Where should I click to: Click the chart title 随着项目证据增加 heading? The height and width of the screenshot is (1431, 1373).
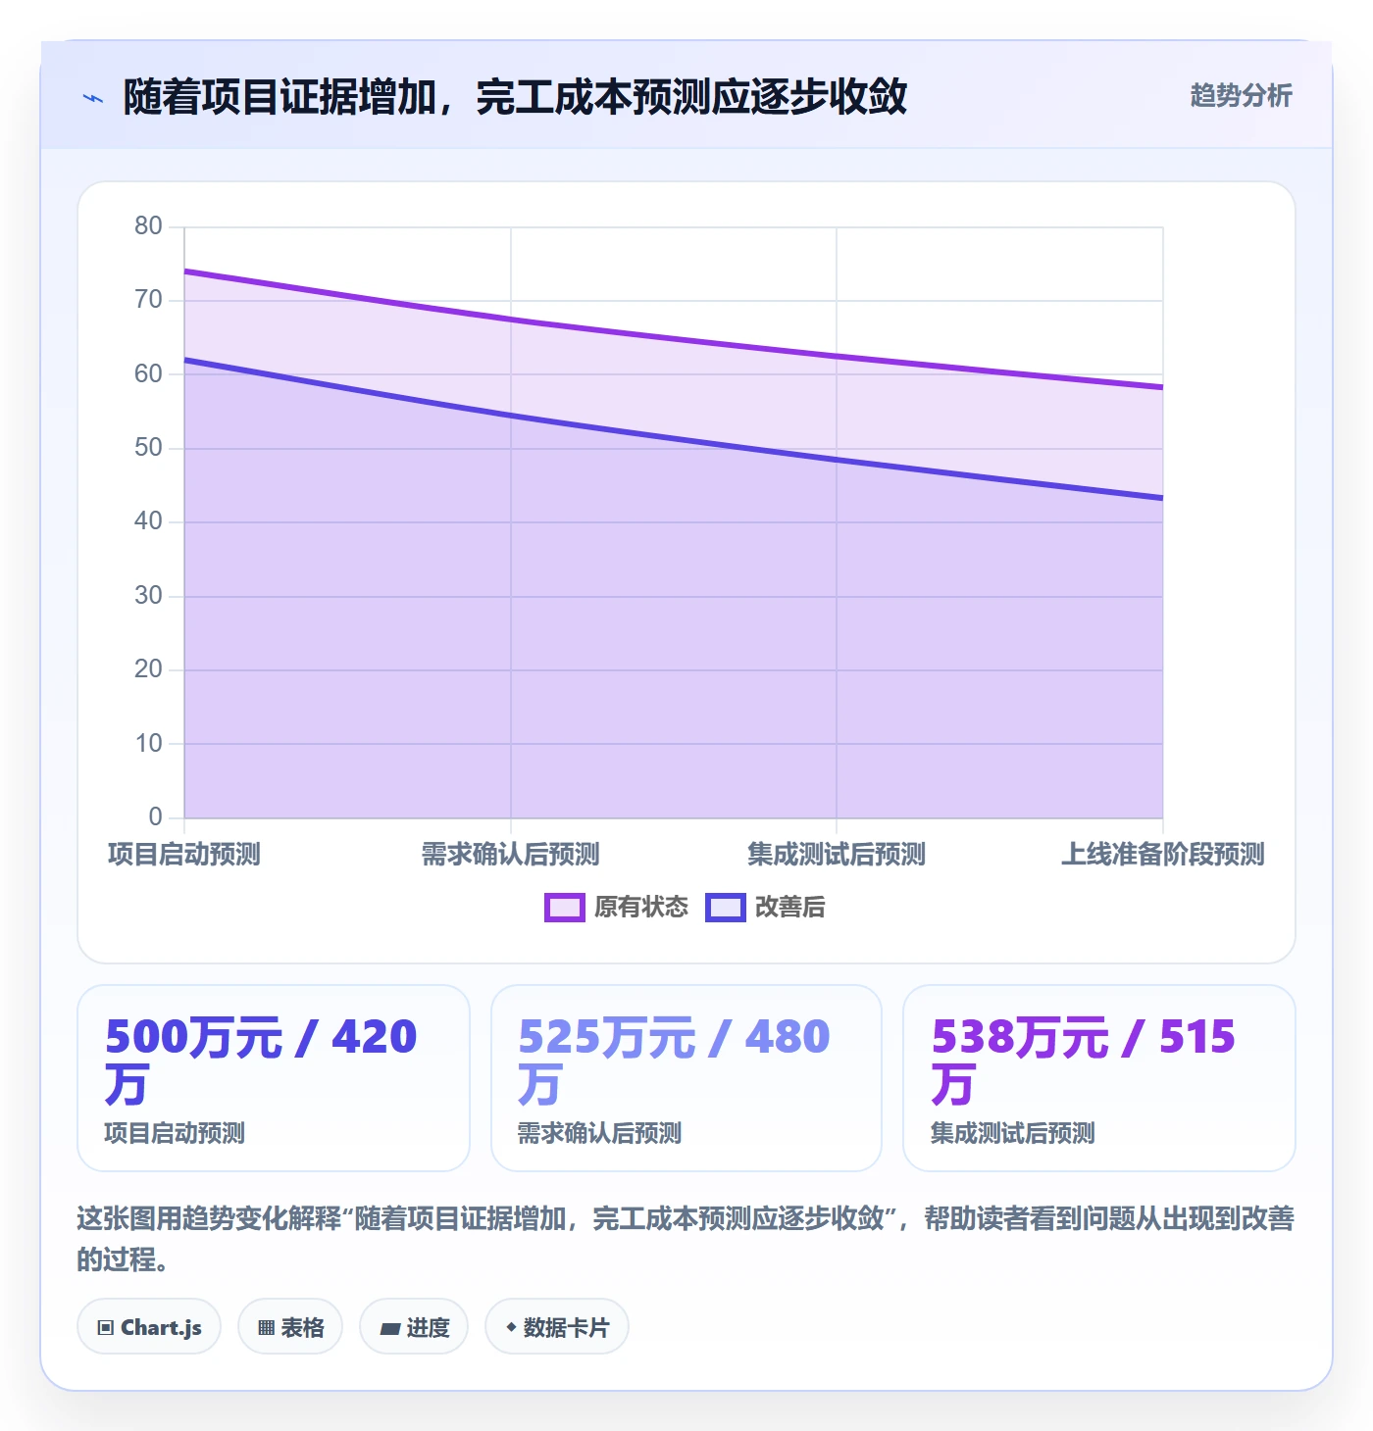point(515,97)
